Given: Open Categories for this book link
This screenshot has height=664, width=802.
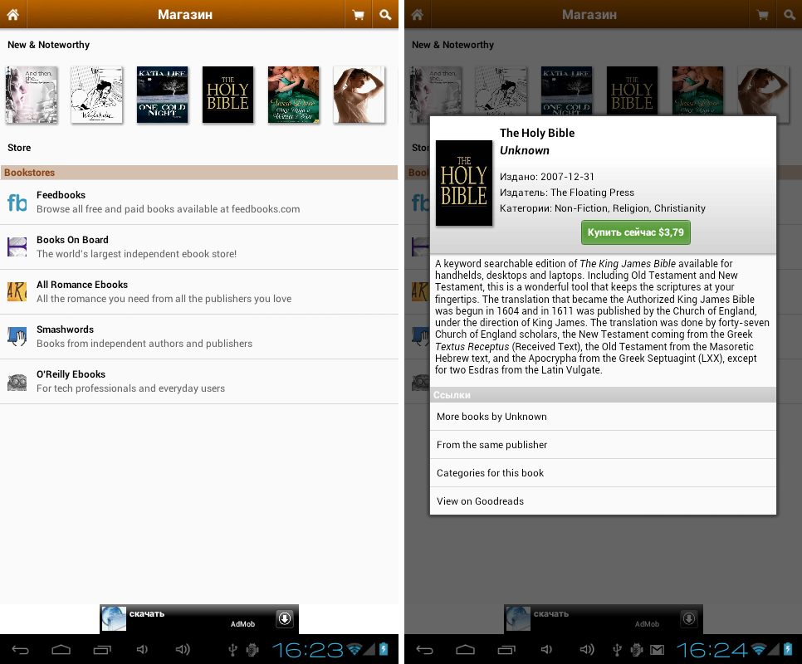Looking at the screenshot, I should [603, 473].
